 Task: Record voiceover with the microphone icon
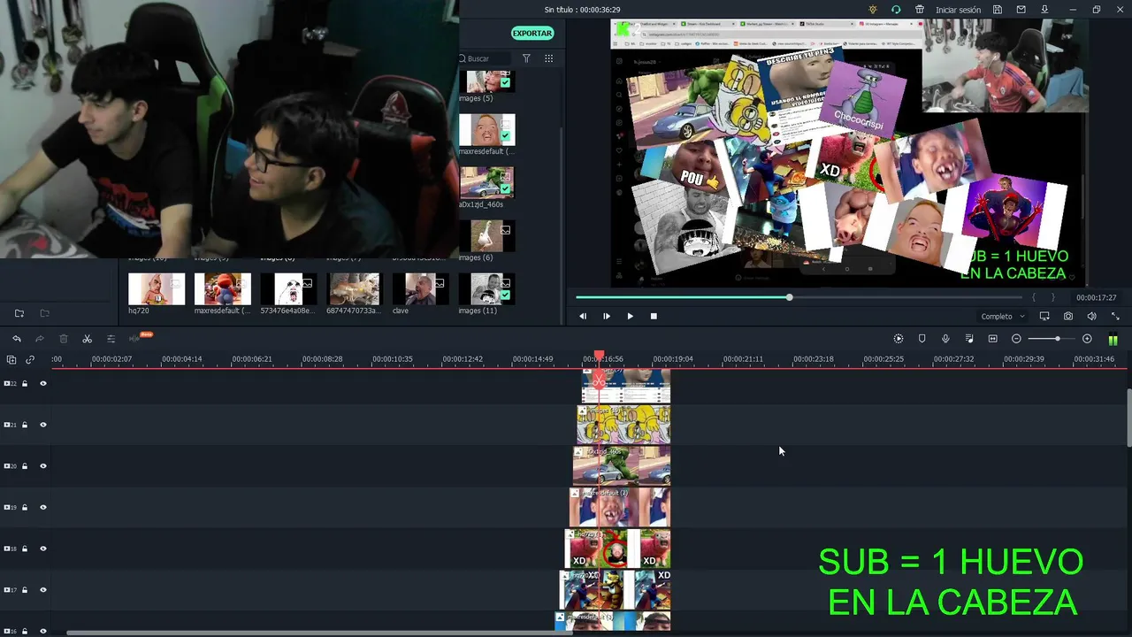pyautogui.click(x=945, y=339)
